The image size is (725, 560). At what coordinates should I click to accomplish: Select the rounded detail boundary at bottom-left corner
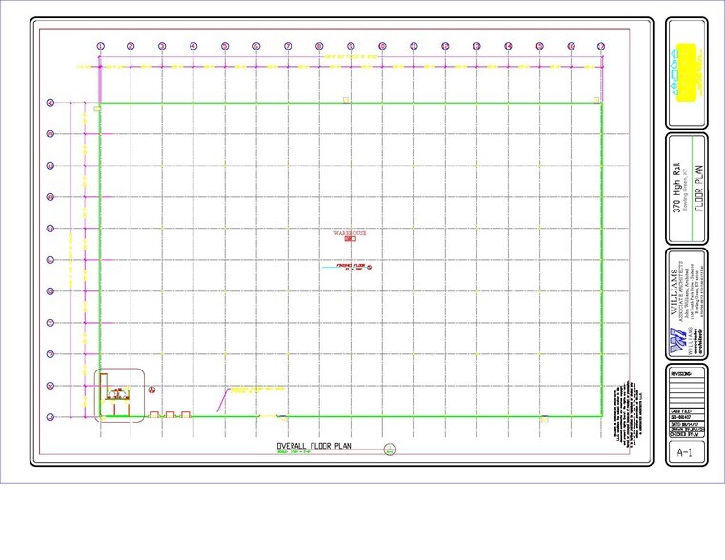pyautogui.click(x=120, y=394)
